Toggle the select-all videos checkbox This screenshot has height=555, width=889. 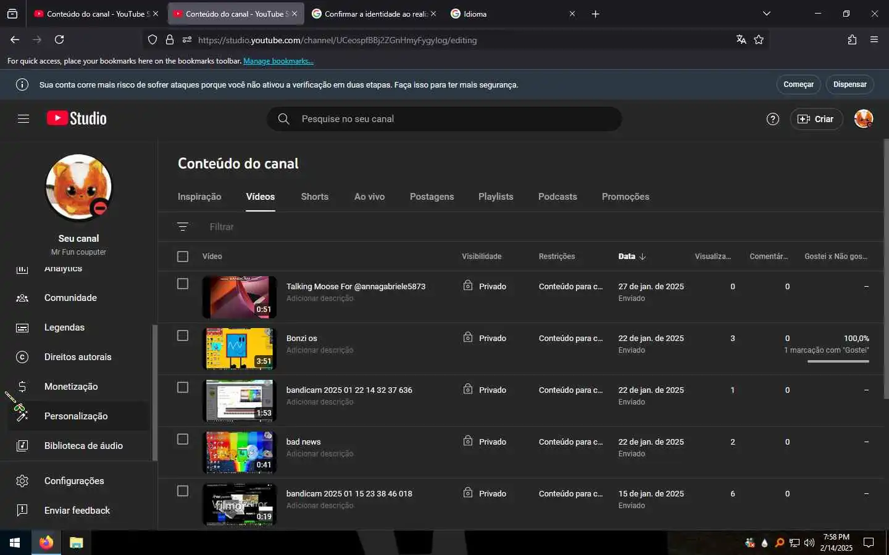183,257
